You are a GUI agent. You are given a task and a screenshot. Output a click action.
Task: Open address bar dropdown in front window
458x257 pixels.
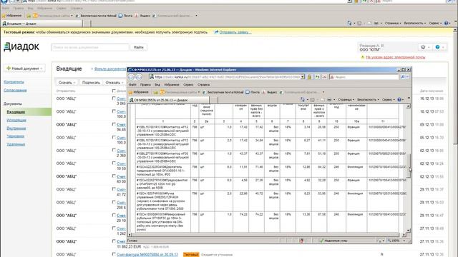pyautogui.click(x=302, y=77)
